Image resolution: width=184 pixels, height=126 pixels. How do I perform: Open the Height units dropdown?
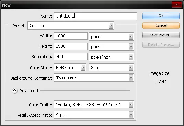[111, 47]
